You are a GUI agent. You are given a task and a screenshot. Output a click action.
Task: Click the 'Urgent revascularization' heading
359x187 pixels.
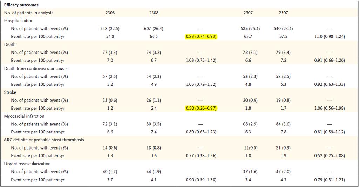(x=27, y=164)
